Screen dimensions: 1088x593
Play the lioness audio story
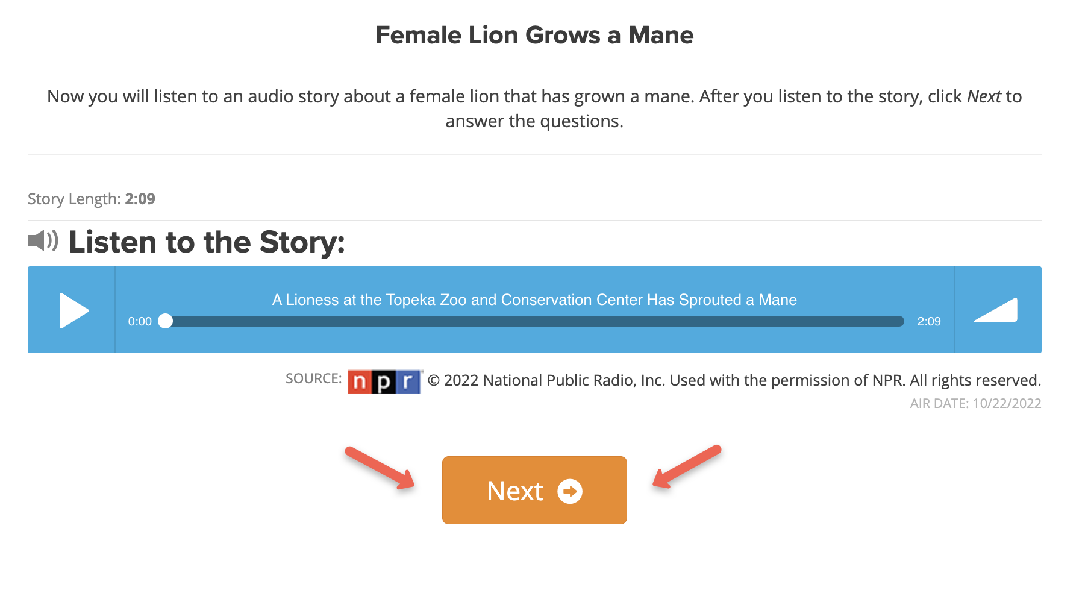coord(74,310)
